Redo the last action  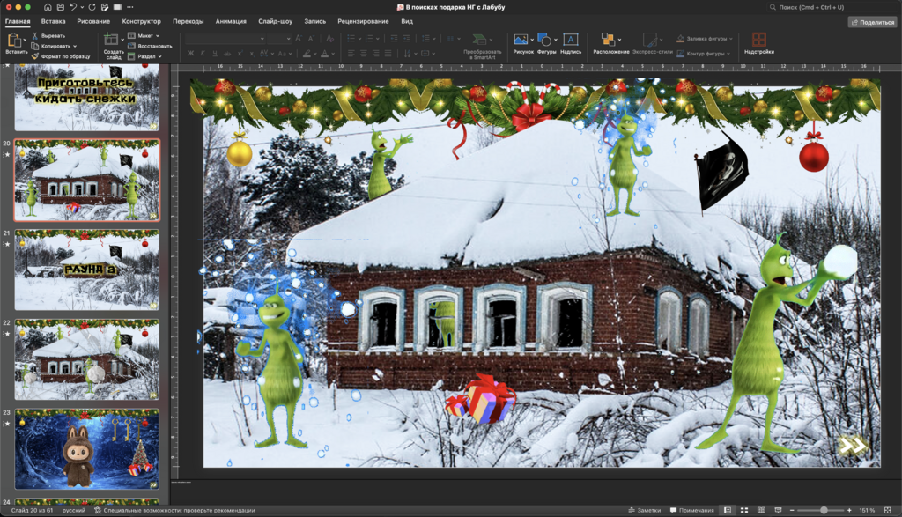(92, 7)
